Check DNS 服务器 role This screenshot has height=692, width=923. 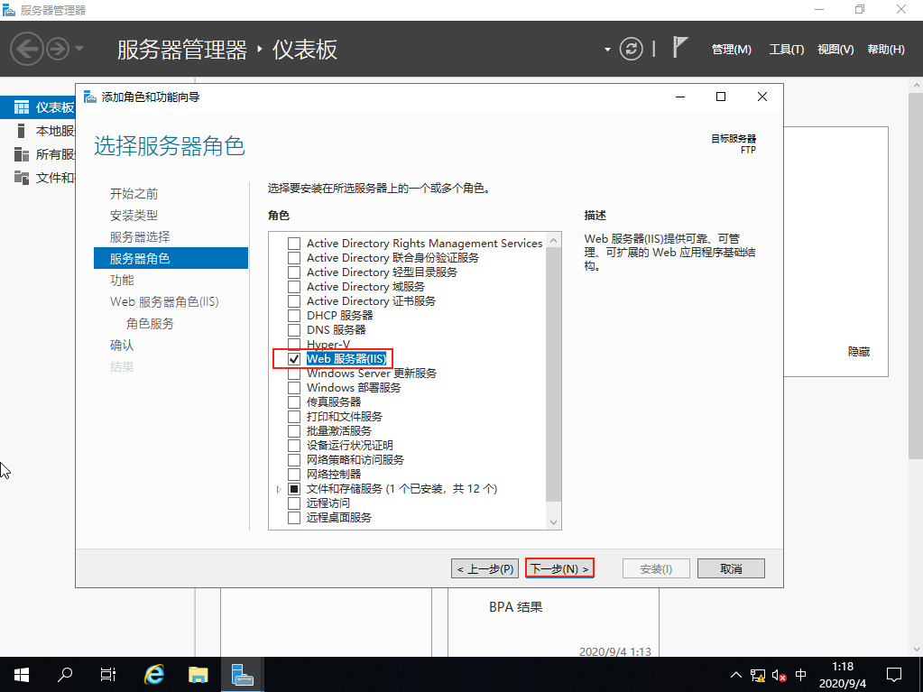tap(294, 330)
